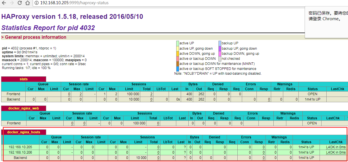Viewport: 348px width, 162px height.
Task: Open the browser home page icon
Action: click(x=28, y=3)
